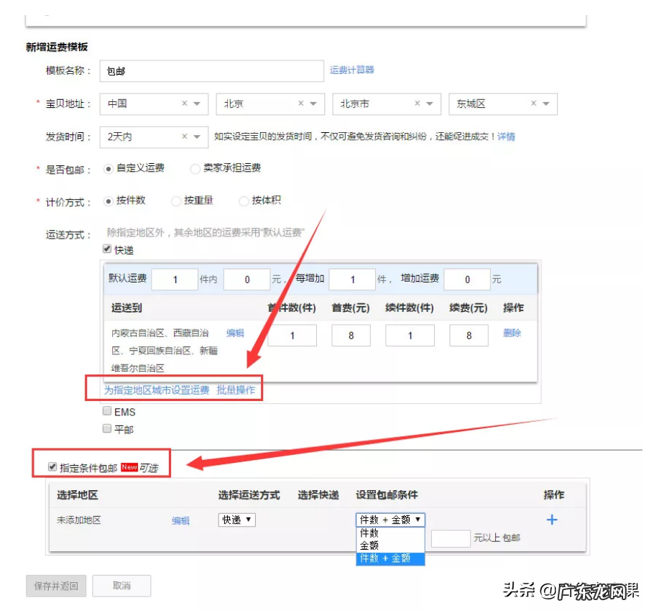Select the 按重量 pricing radio button
The width and height of the screenshot is (654, 613).
(176, 201)
